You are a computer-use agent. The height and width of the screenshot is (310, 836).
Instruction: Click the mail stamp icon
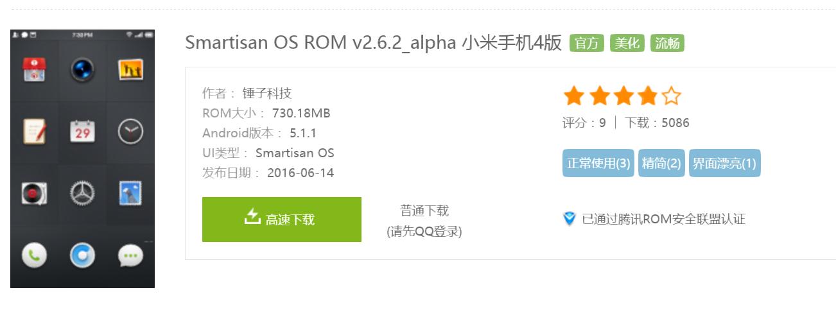[x=130, y=193]
